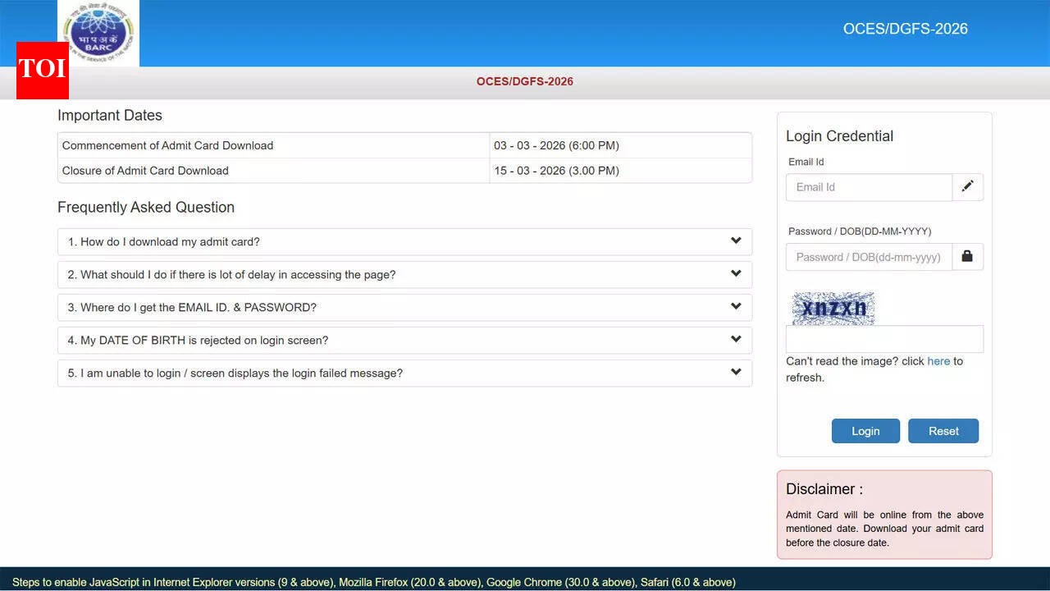The width and height of the screenshot is (1050, 591).
Task: Click the Disclaimer heading in the pink box
Action: (x=824, y=489)
